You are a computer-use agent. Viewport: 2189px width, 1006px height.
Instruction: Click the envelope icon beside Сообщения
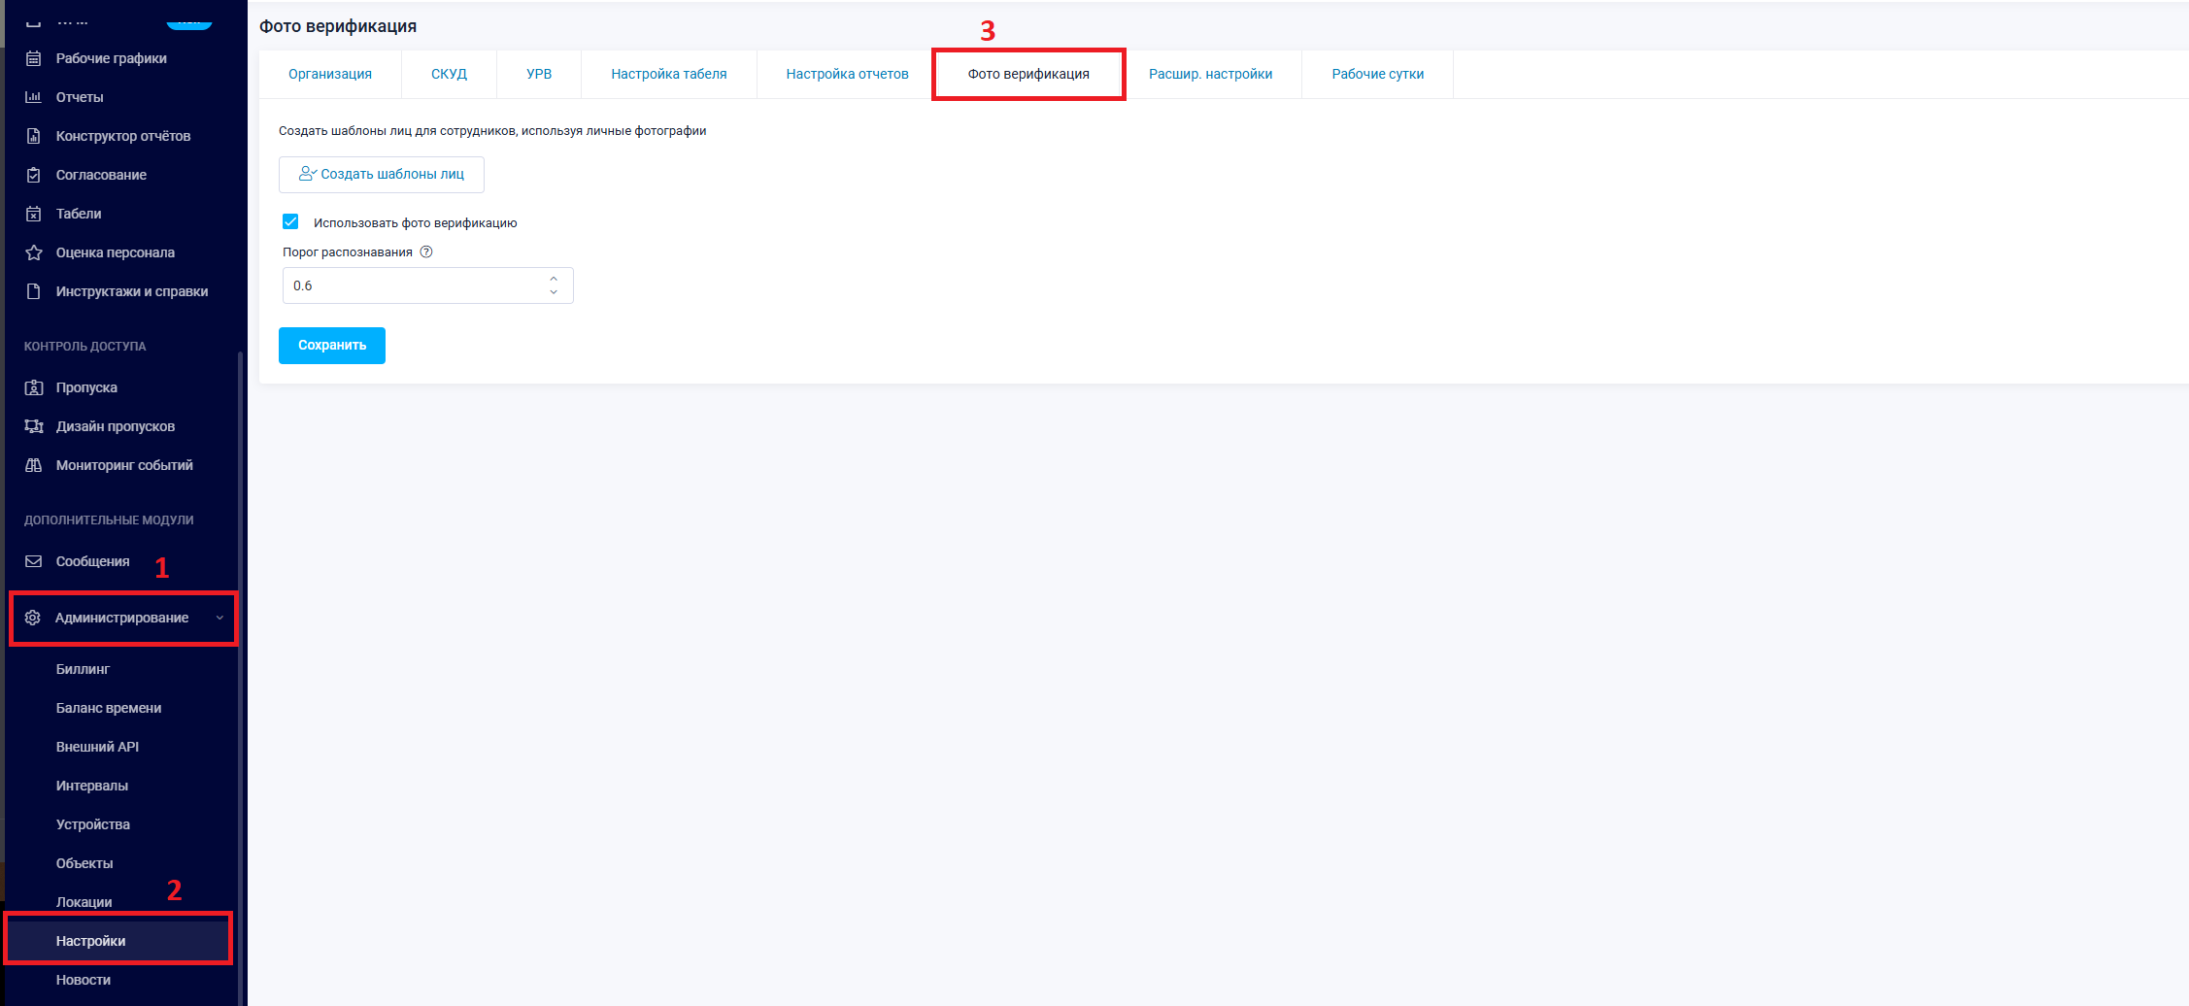tap(34, 561)
